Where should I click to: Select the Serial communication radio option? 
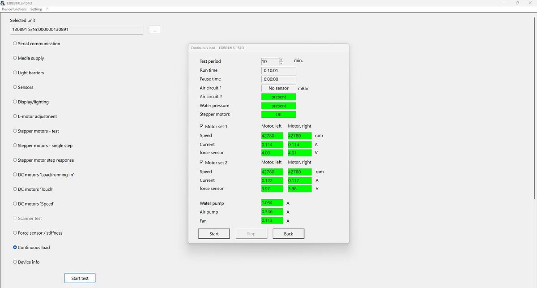pyautogui.click(x=15, y=43)
